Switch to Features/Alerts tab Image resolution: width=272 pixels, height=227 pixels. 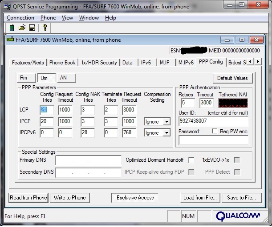click(x=28, y=63)
